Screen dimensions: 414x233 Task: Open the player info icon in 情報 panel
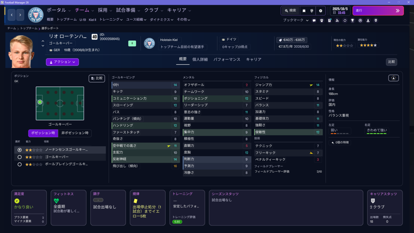tap(394, 78)
